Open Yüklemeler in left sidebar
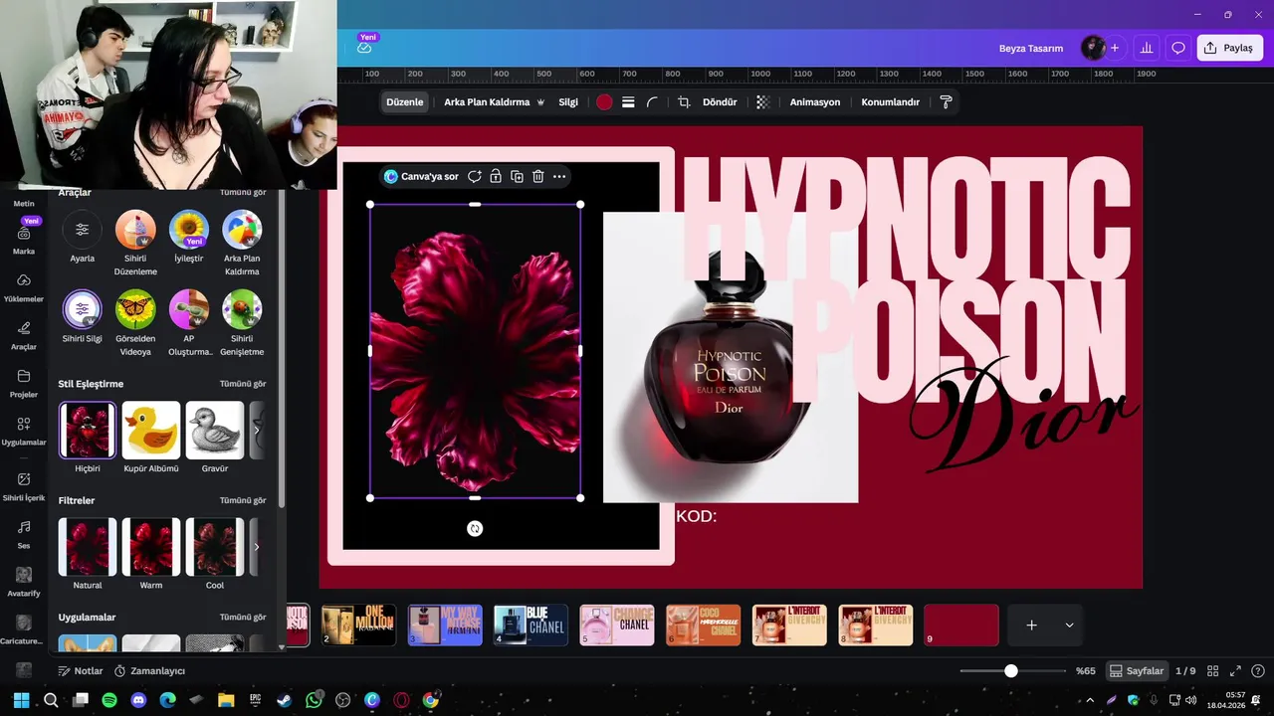This screenshot has width=1274, height=716. coord(24,287)
